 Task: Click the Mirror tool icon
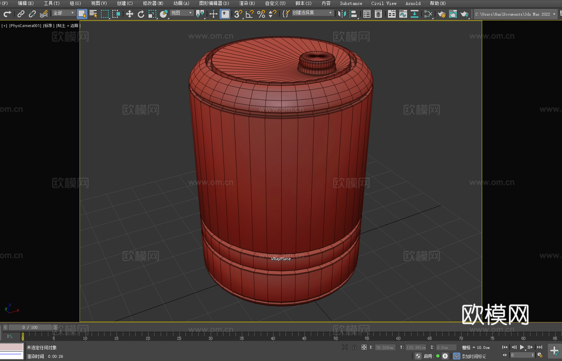point(342,14)
